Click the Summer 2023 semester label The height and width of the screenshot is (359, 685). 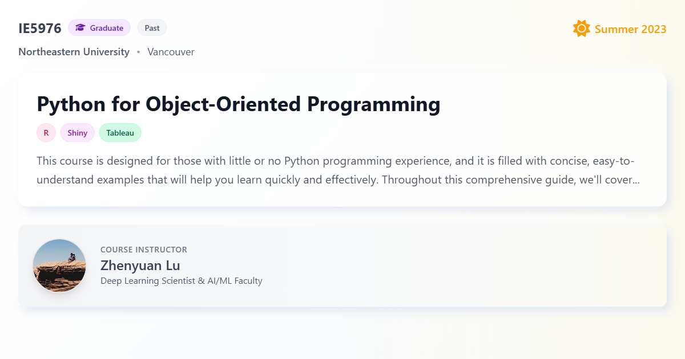(x=630, y=29)
